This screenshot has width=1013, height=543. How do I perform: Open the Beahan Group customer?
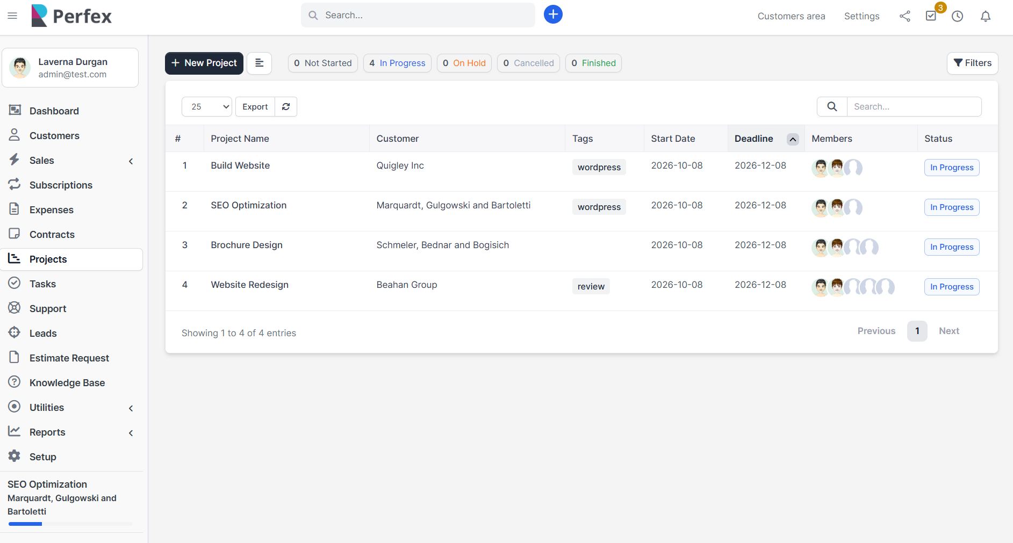click(407, 285)
